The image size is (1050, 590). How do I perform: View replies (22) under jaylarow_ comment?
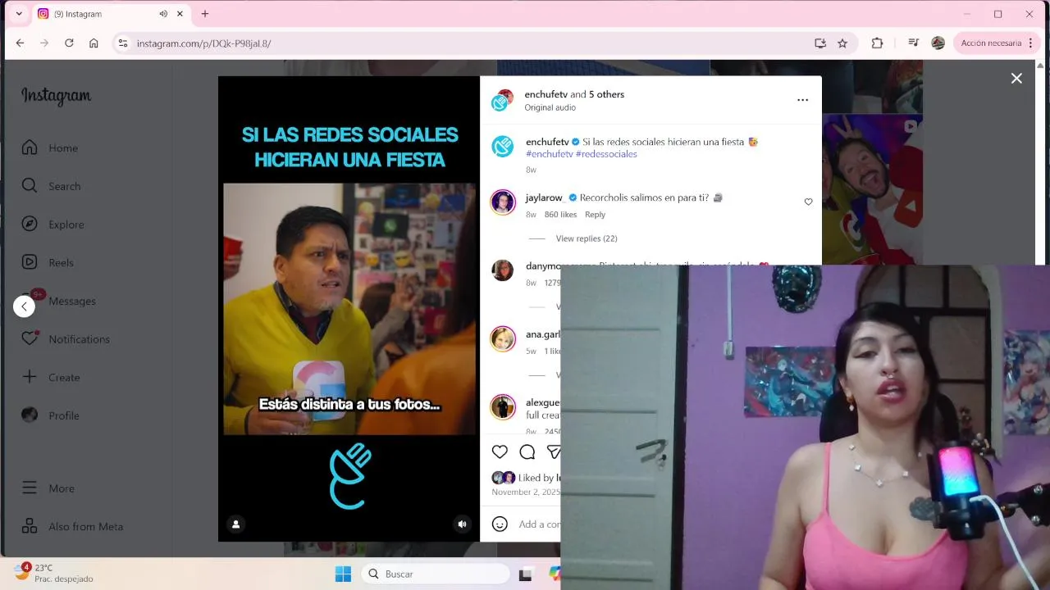pos(587,238)
